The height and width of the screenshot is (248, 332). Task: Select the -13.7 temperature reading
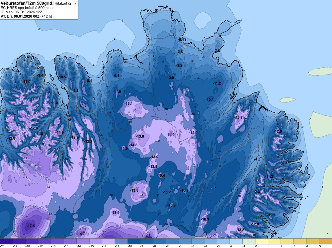(x=239, y=118)
